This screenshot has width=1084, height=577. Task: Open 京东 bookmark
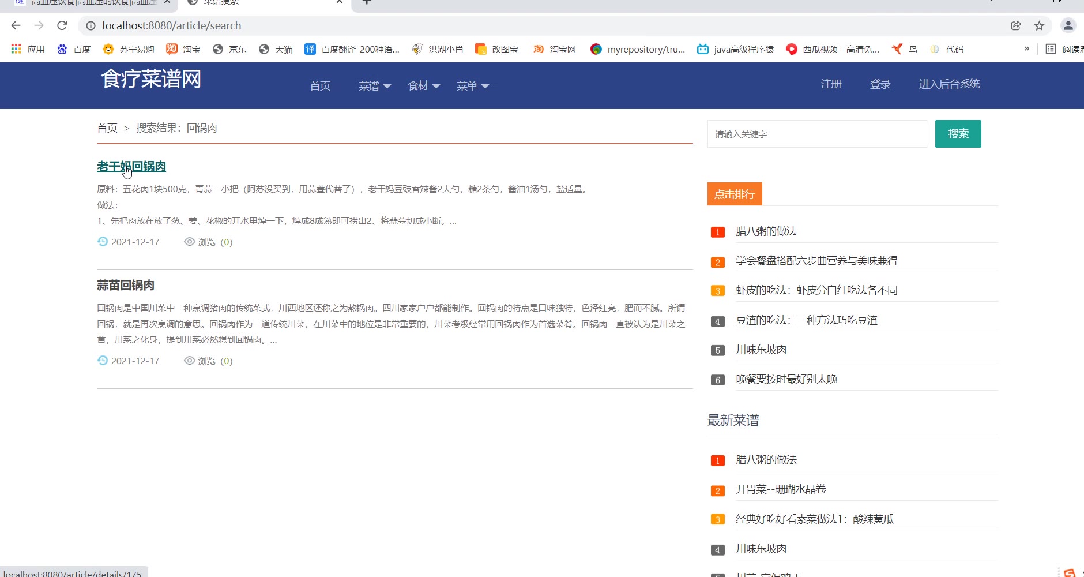[x=229, y=49]
